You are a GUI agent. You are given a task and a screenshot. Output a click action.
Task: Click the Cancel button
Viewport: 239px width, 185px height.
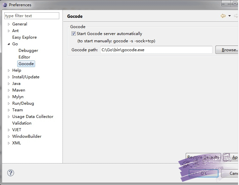[230, 173]
